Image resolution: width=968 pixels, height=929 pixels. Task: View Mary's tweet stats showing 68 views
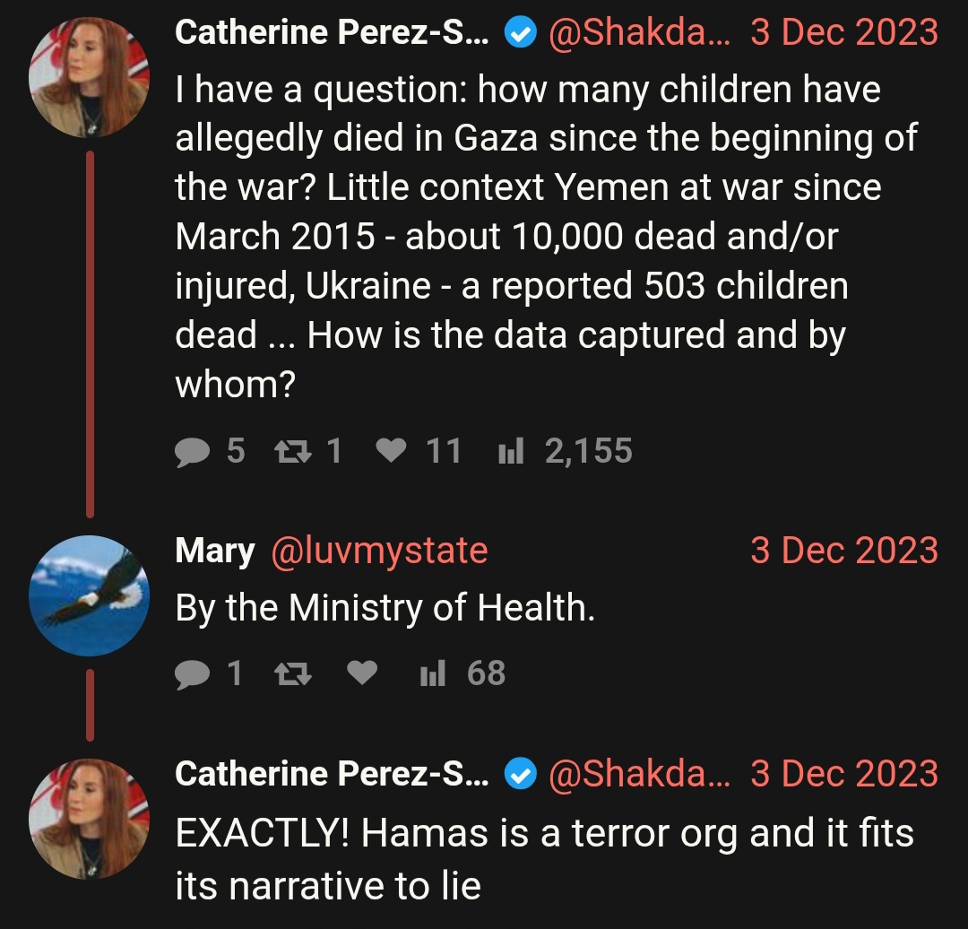coord(462,673)
